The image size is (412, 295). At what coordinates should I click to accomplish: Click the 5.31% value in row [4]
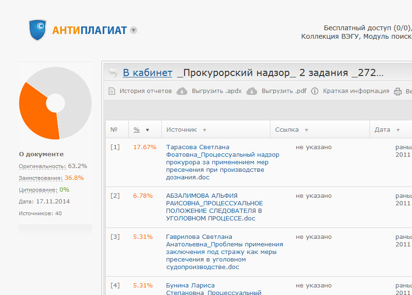(143, 285)
